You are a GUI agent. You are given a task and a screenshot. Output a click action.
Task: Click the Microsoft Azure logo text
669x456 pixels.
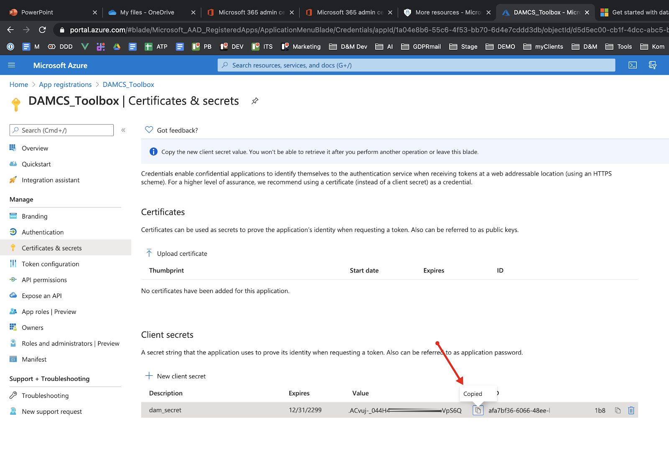click(x=60, y=65)
